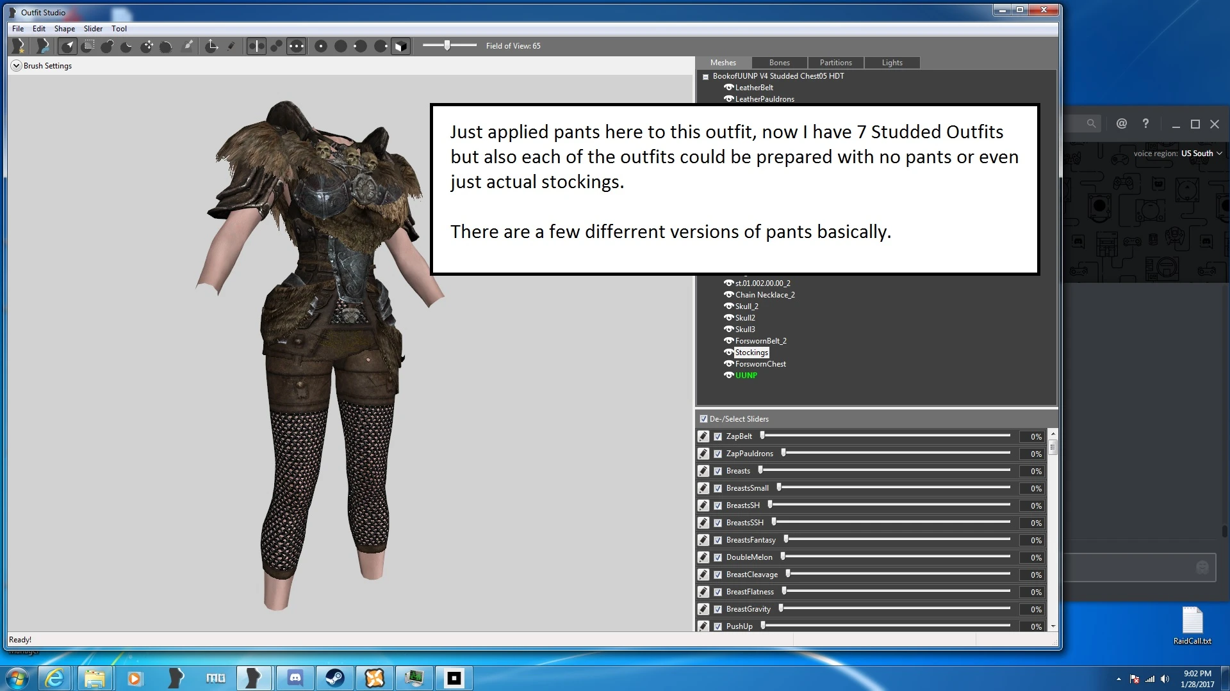
Task: Click the PushUp percent value field
Action: coord(1032,626)
